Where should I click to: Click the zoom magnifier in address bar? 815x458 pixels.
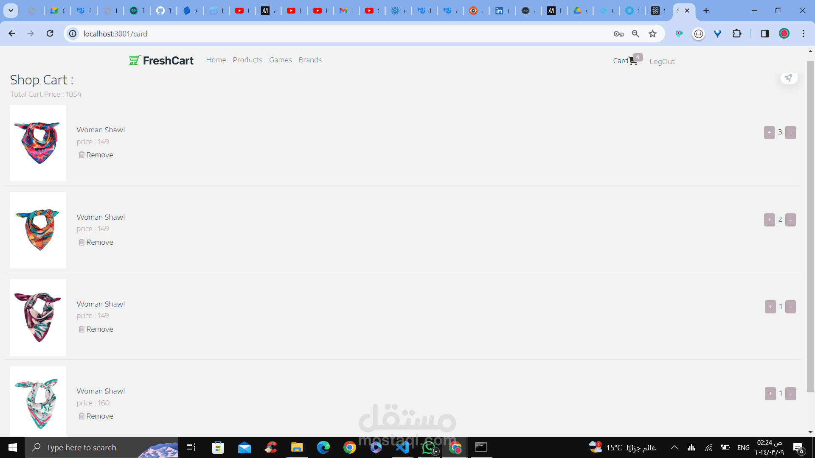(635, 34)
